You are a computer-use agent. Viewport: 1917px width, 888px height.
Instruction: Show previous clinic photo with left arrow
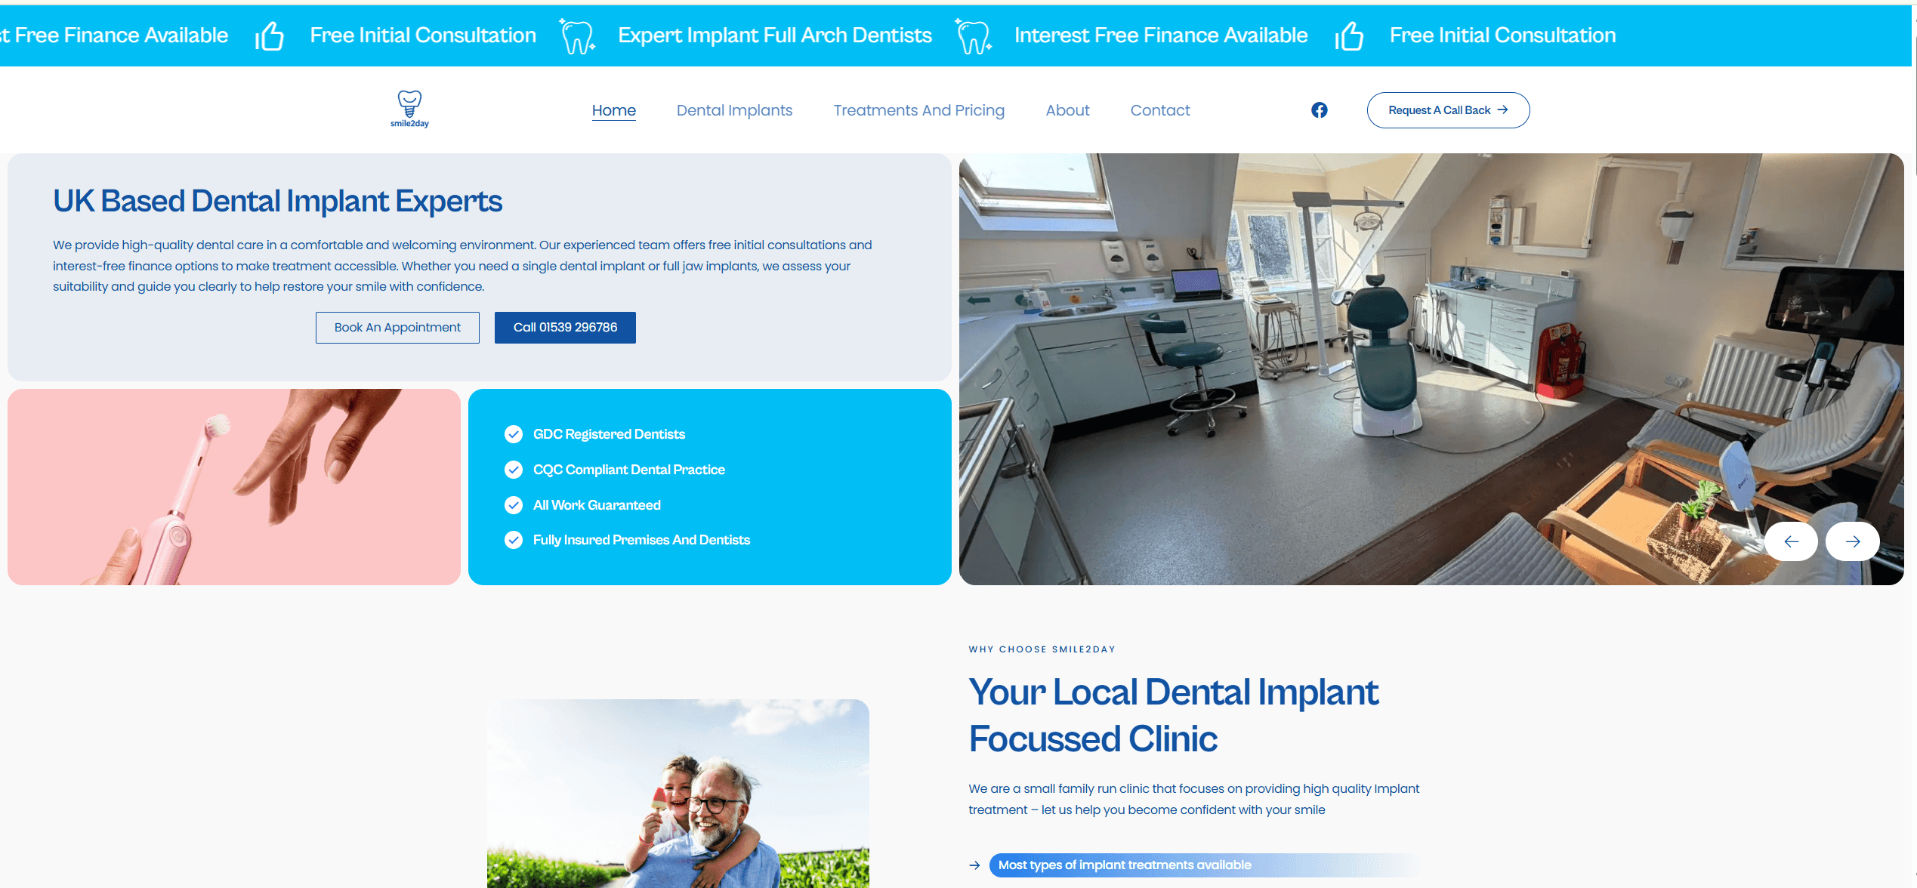[x=1791, y=541]
